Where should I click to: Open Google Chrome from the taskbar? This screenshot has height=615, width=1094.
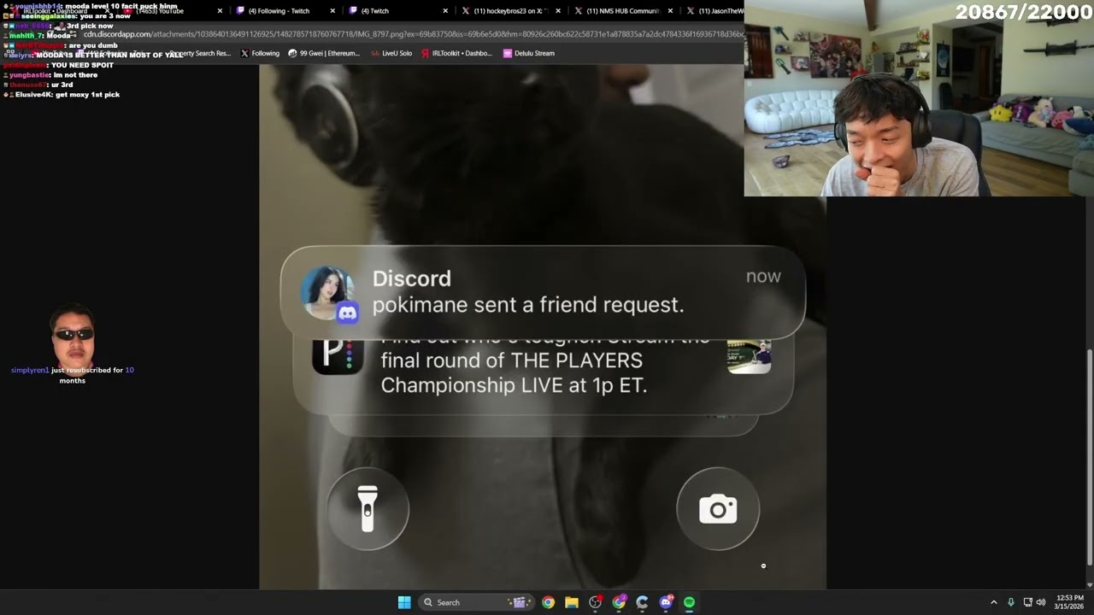(548, 602)
